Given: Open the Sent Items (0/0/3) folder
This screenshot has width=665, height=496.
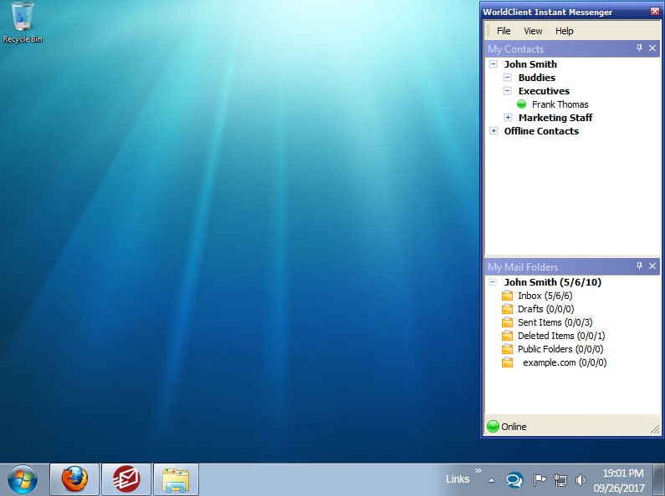Looking at the screenshot, I should (x=555, y=322).
